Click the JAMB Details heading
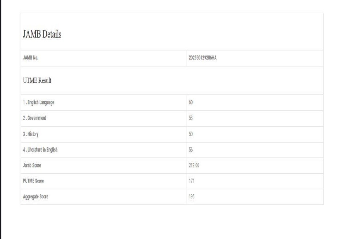The height and width of the screenshot is (239, 341). tap(42, 34)
